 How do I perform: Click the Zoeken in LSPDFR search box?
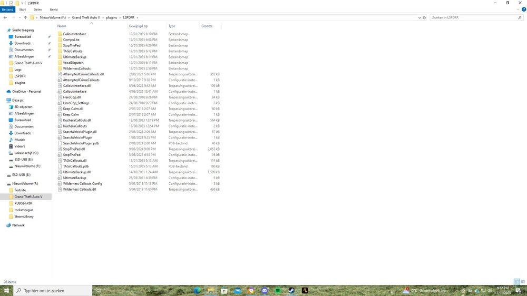(473, 17)
